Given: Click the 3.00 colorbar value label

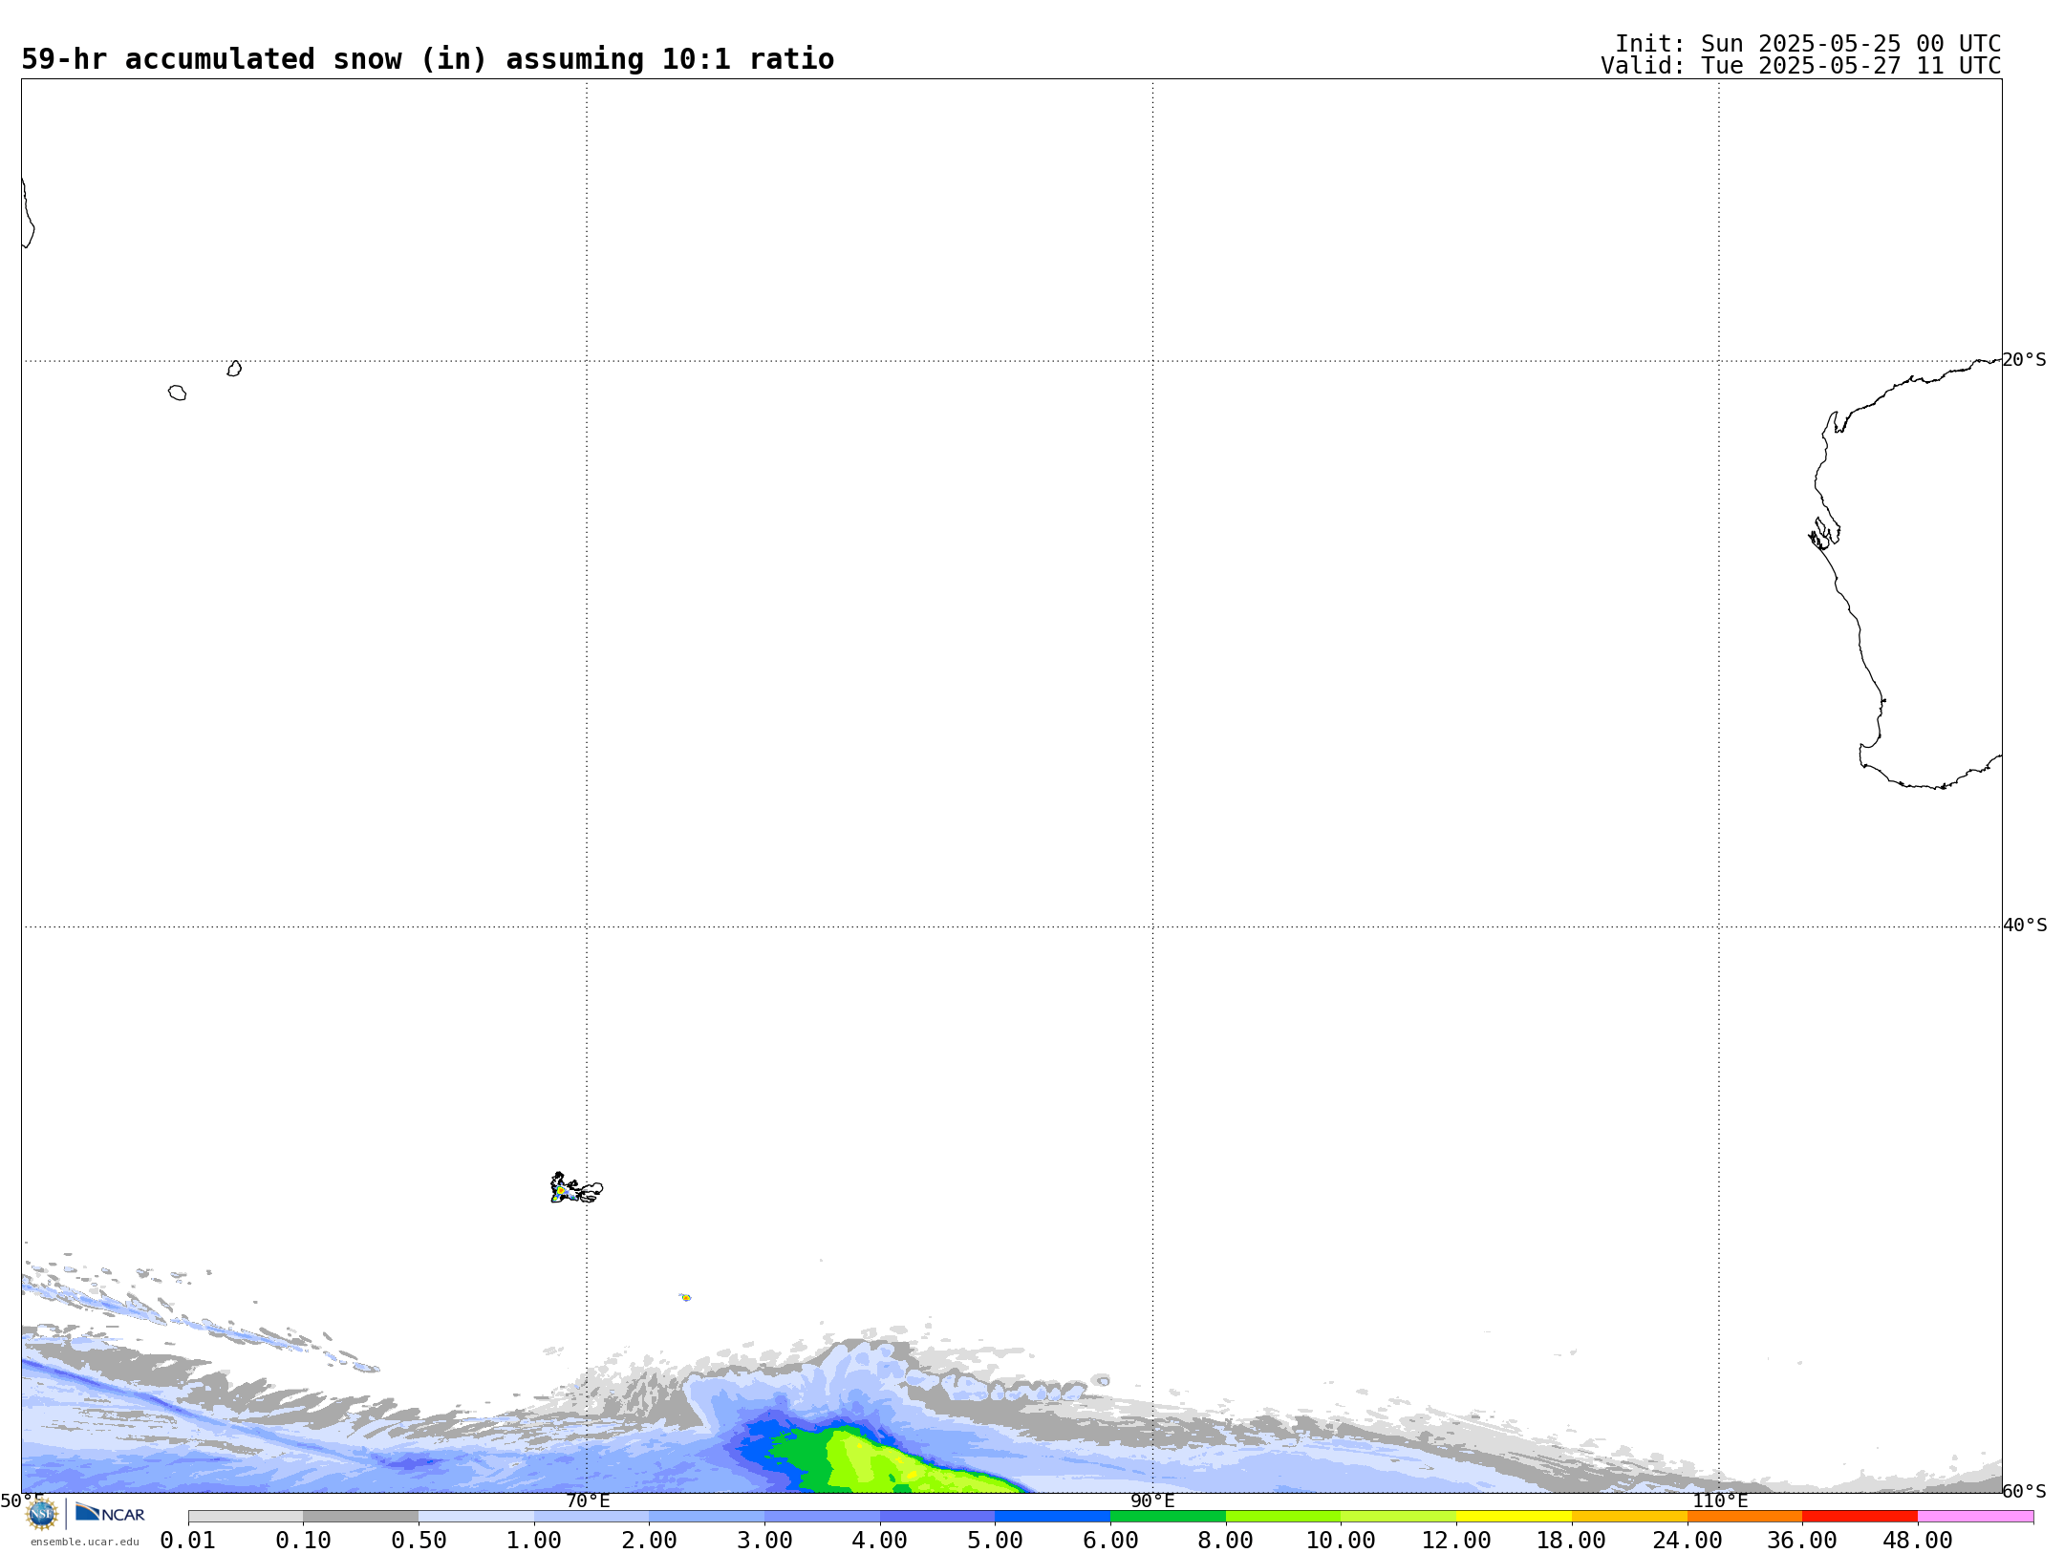Looking at the screenshot, I should coord(764,1541).
